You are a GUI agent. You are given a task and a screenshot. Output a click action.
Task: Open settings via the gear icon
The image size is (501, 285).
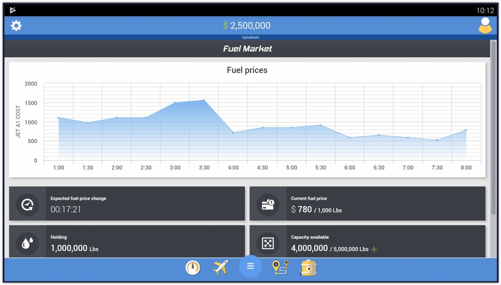click(16, 26)
